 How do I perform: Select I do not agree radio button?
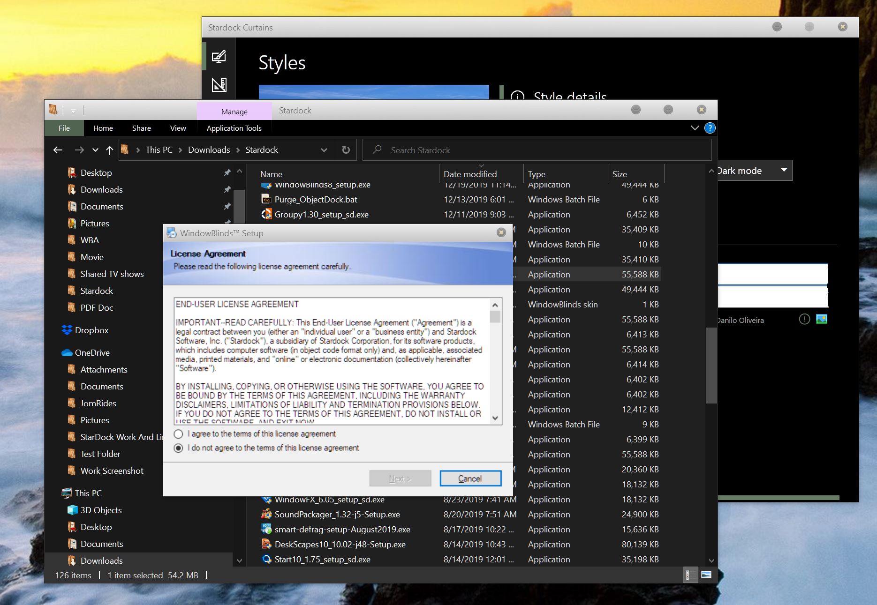pyautogui.click(x=178, y=448)
